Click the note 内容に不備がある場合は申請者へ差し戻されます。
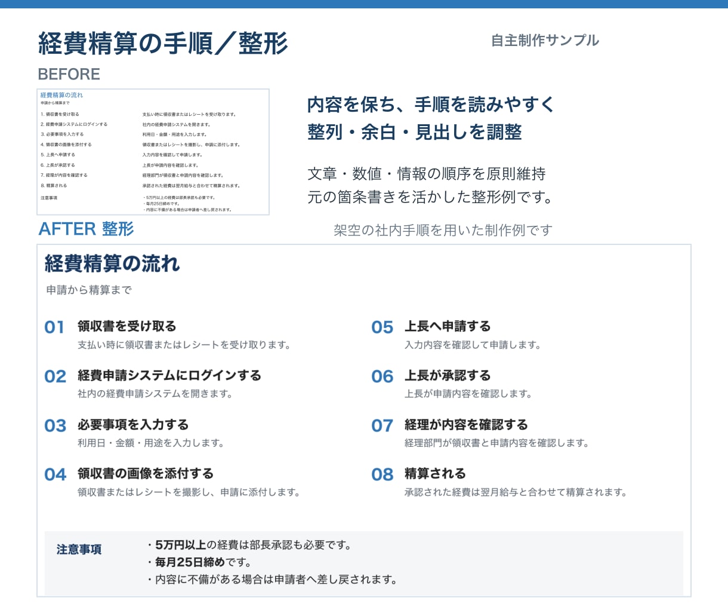This screenshot has height=607, width=728. tap(272, 580)
